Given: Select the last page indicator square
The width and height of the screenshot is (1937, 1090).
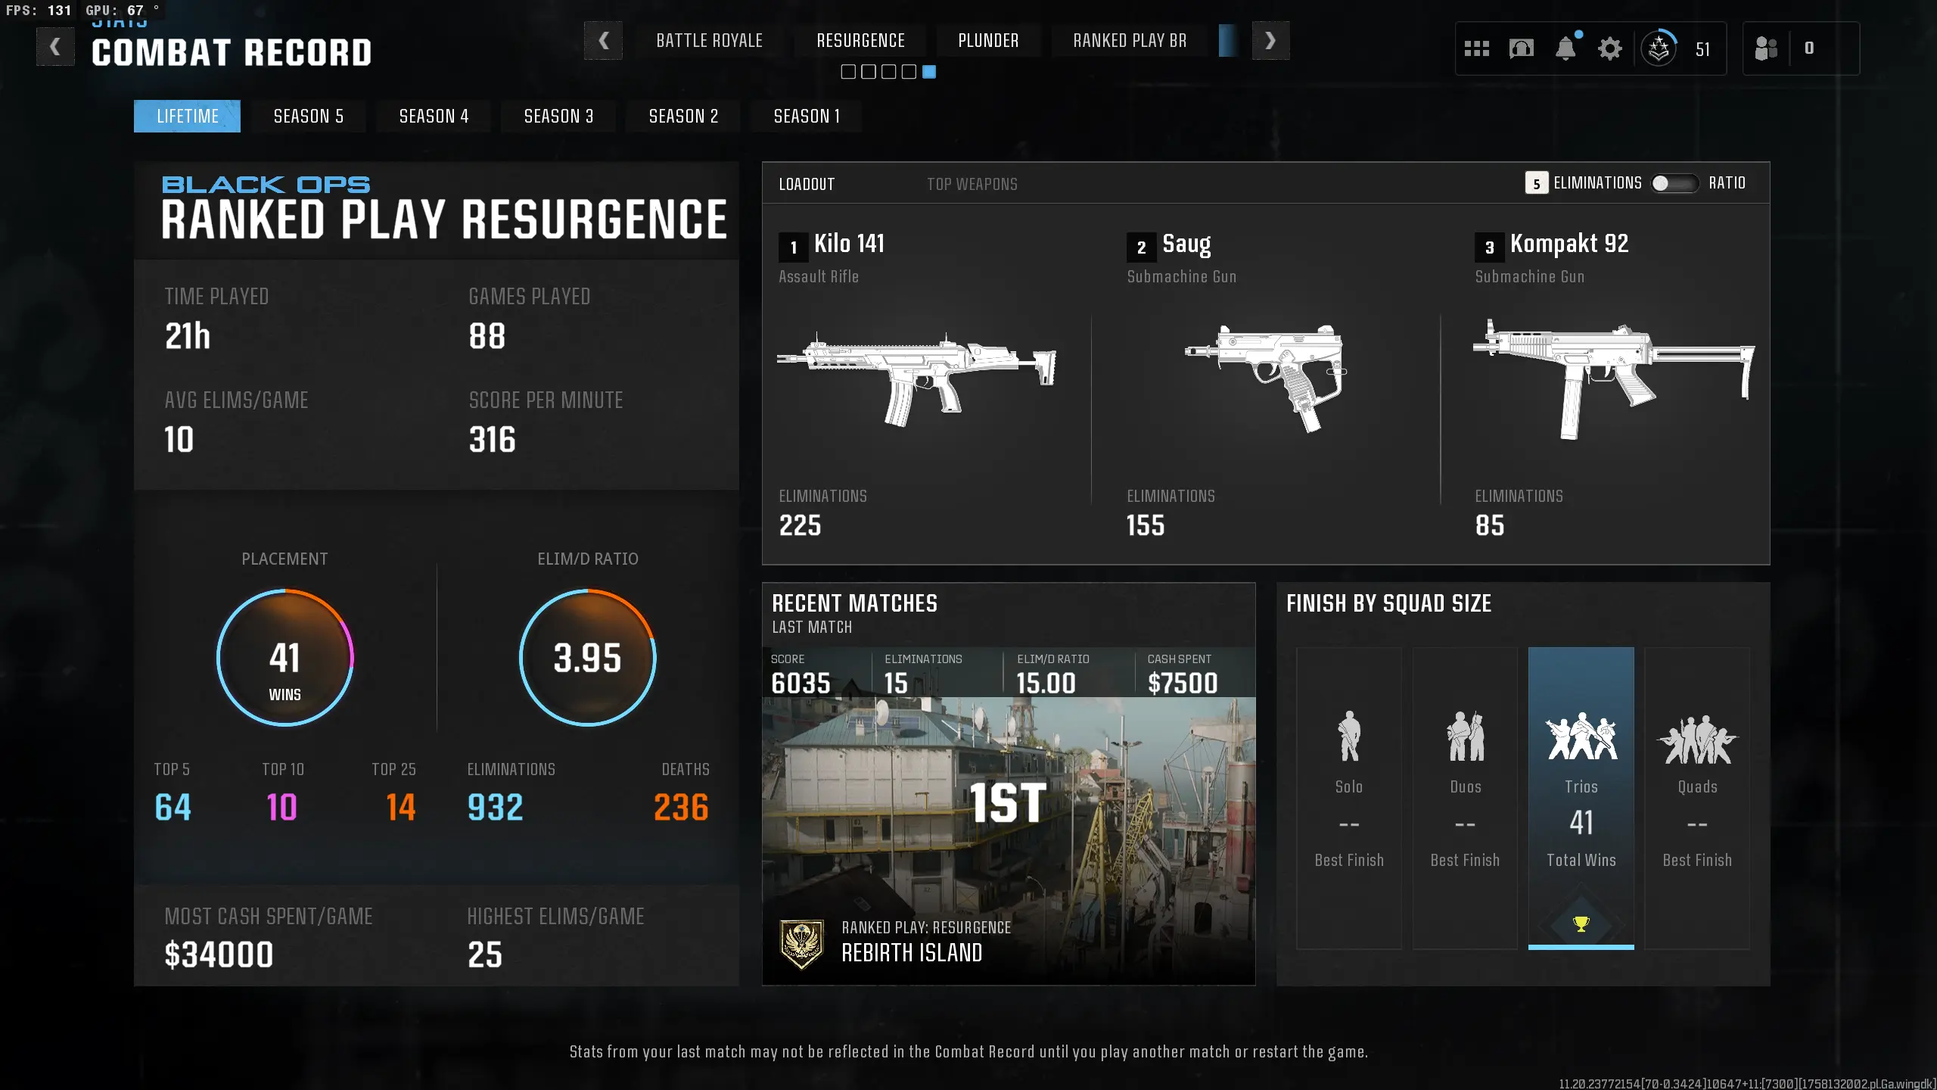Looking at the screenshot, I should coord(929,72).
